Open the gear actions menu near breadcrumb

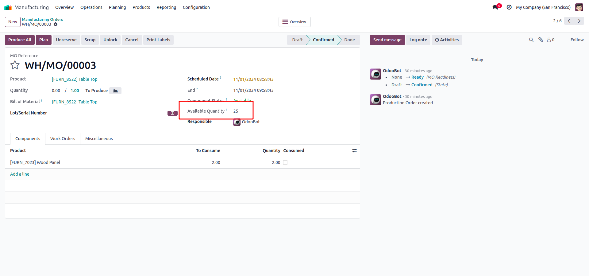coord(56,24)
